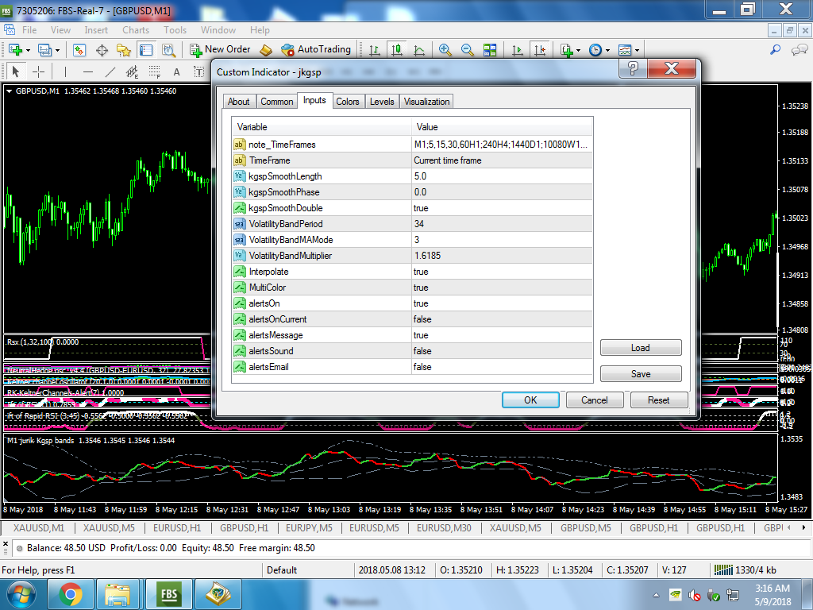Click OK in Custom Indicator dialog
This screenshot has width=813, height=610.
click(x=530, y=400)
